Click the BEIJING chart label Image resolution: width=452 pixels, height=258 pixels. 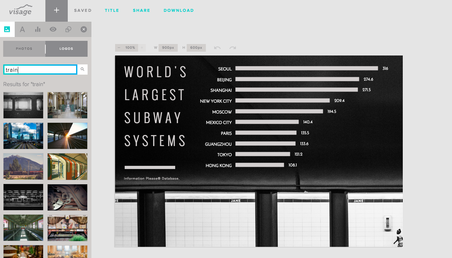[224, 80]
